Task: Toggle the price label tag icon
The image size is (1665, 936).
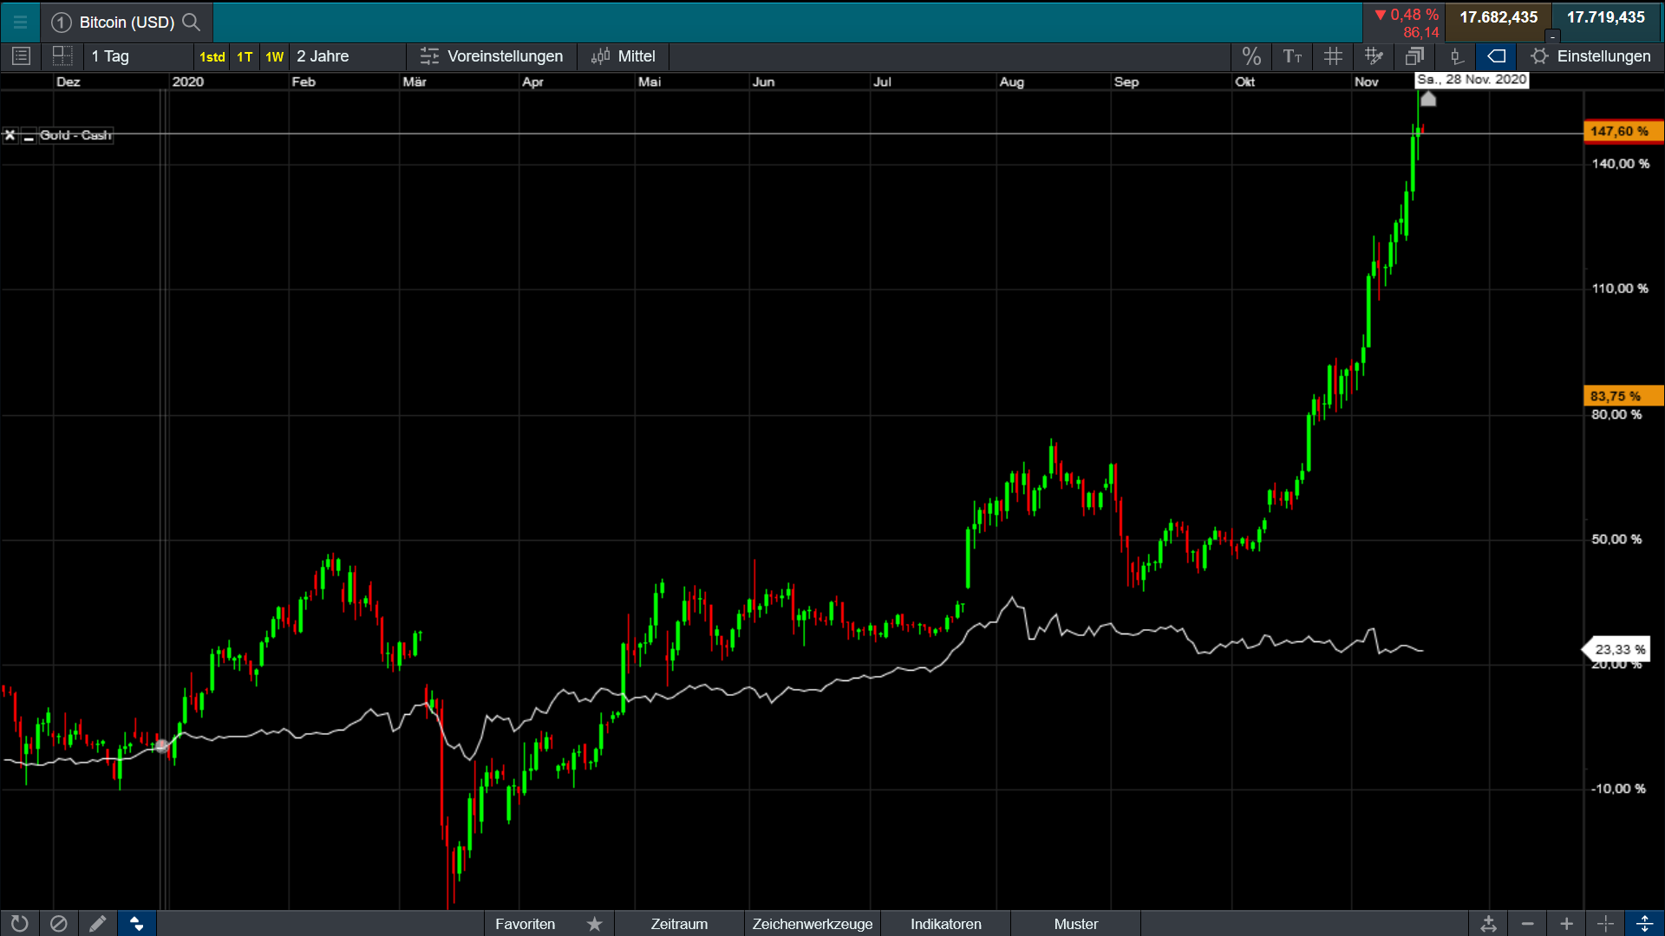Action: (x=1497, y=56)
